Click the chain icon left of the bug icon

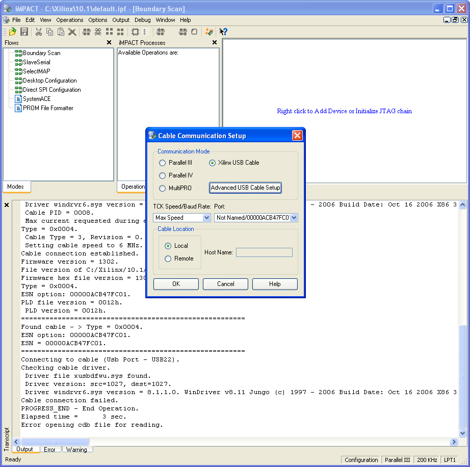pyautogui.click(x=87, y=32)
